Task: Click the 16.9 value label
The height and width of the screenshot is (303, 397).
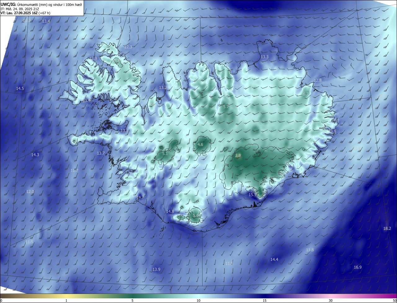Action: point(358,267)
